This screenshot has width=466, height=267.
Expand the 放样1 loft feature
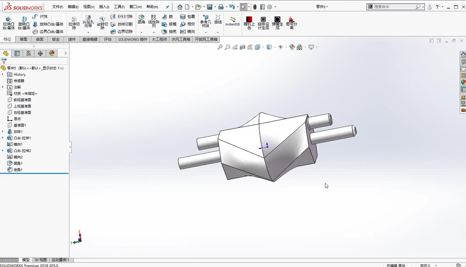(3, 132)
